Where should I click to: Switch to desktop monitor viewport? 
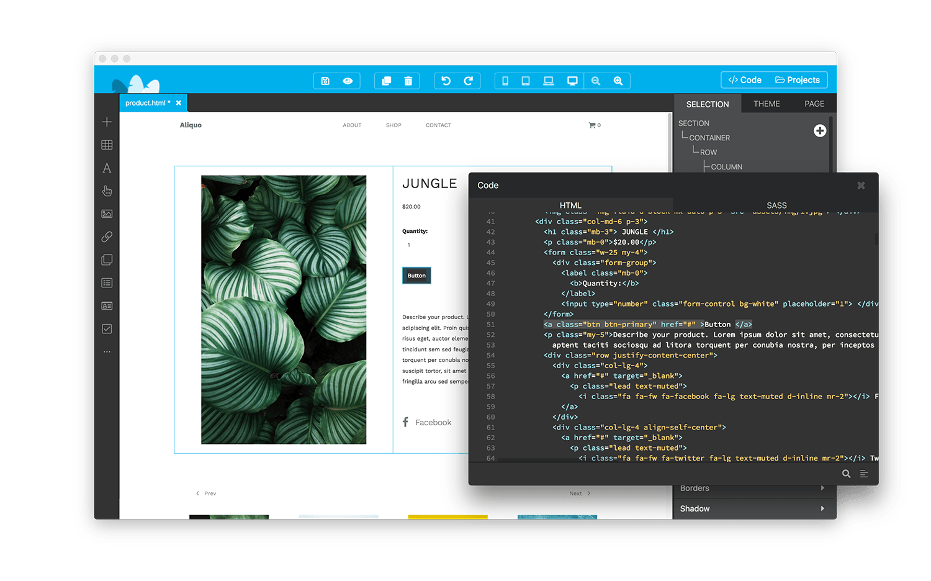click(572, 81)
